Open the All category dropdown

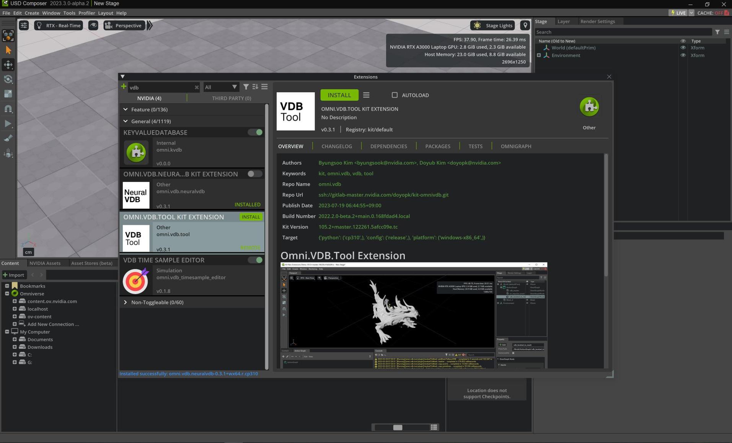(221, 87)
